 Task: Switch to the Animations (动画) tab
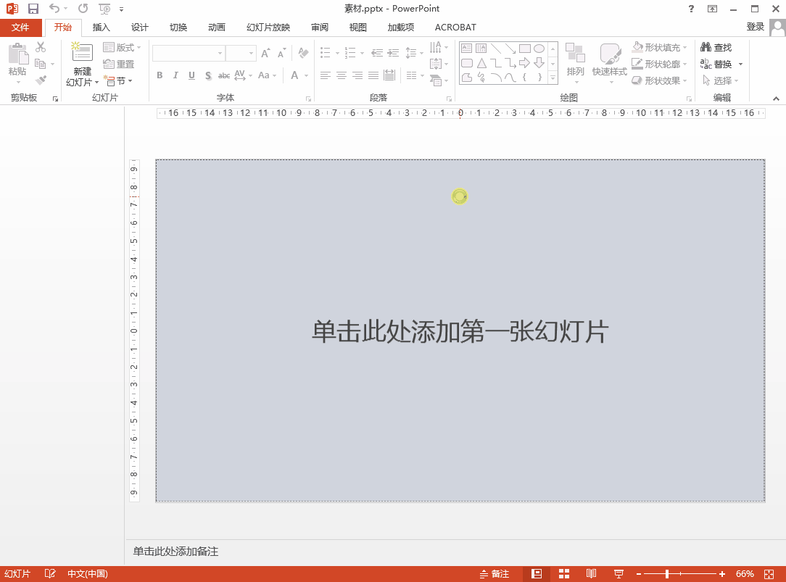[x=217, y=27]
